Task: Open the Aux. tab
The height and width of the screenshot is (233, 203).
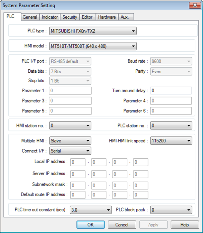Action: [126, 17]
